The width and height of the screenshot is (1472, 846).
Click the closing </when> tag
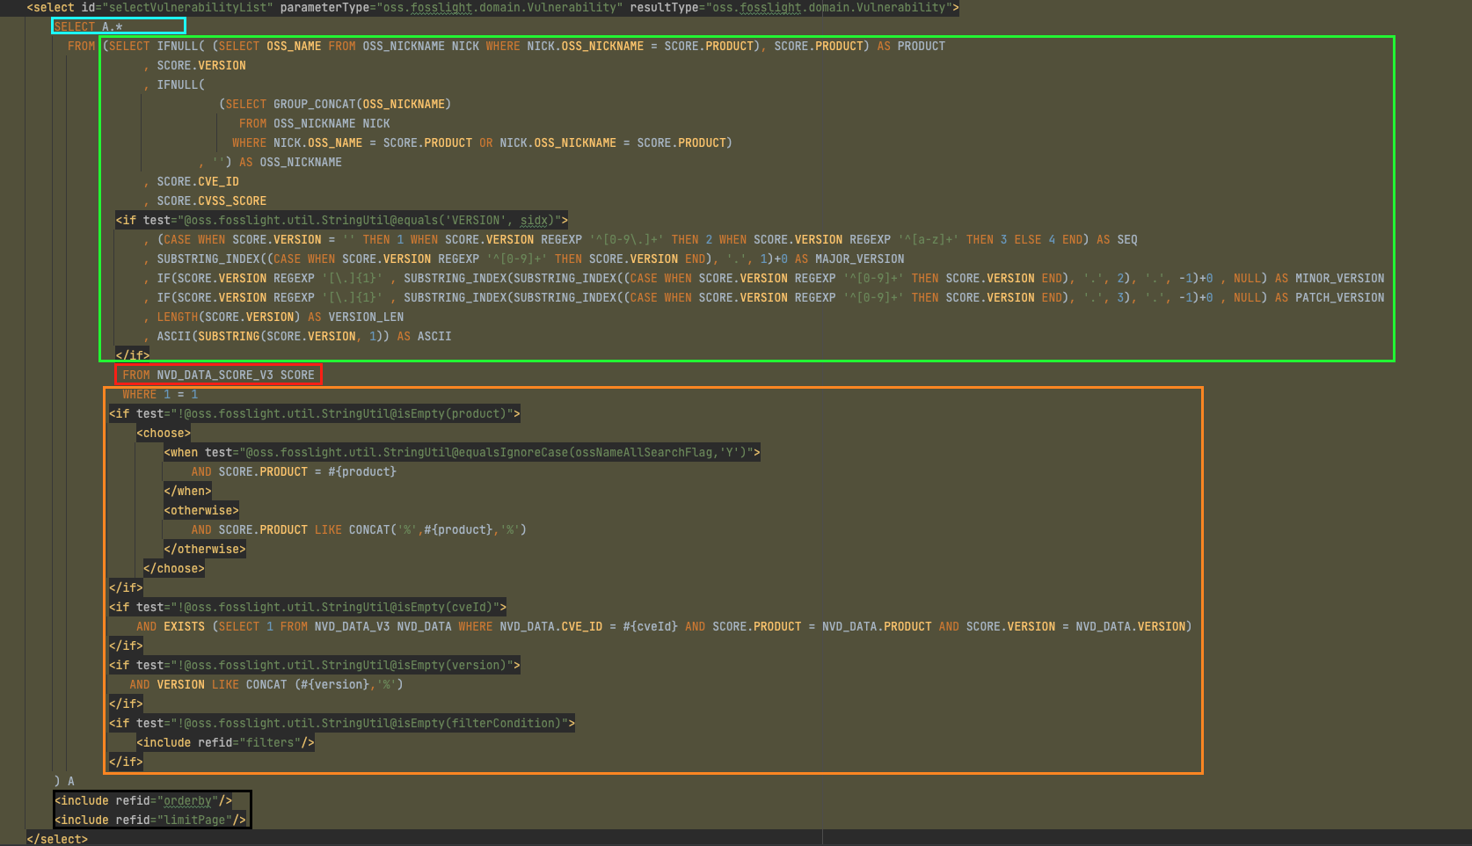pos(187,491)
